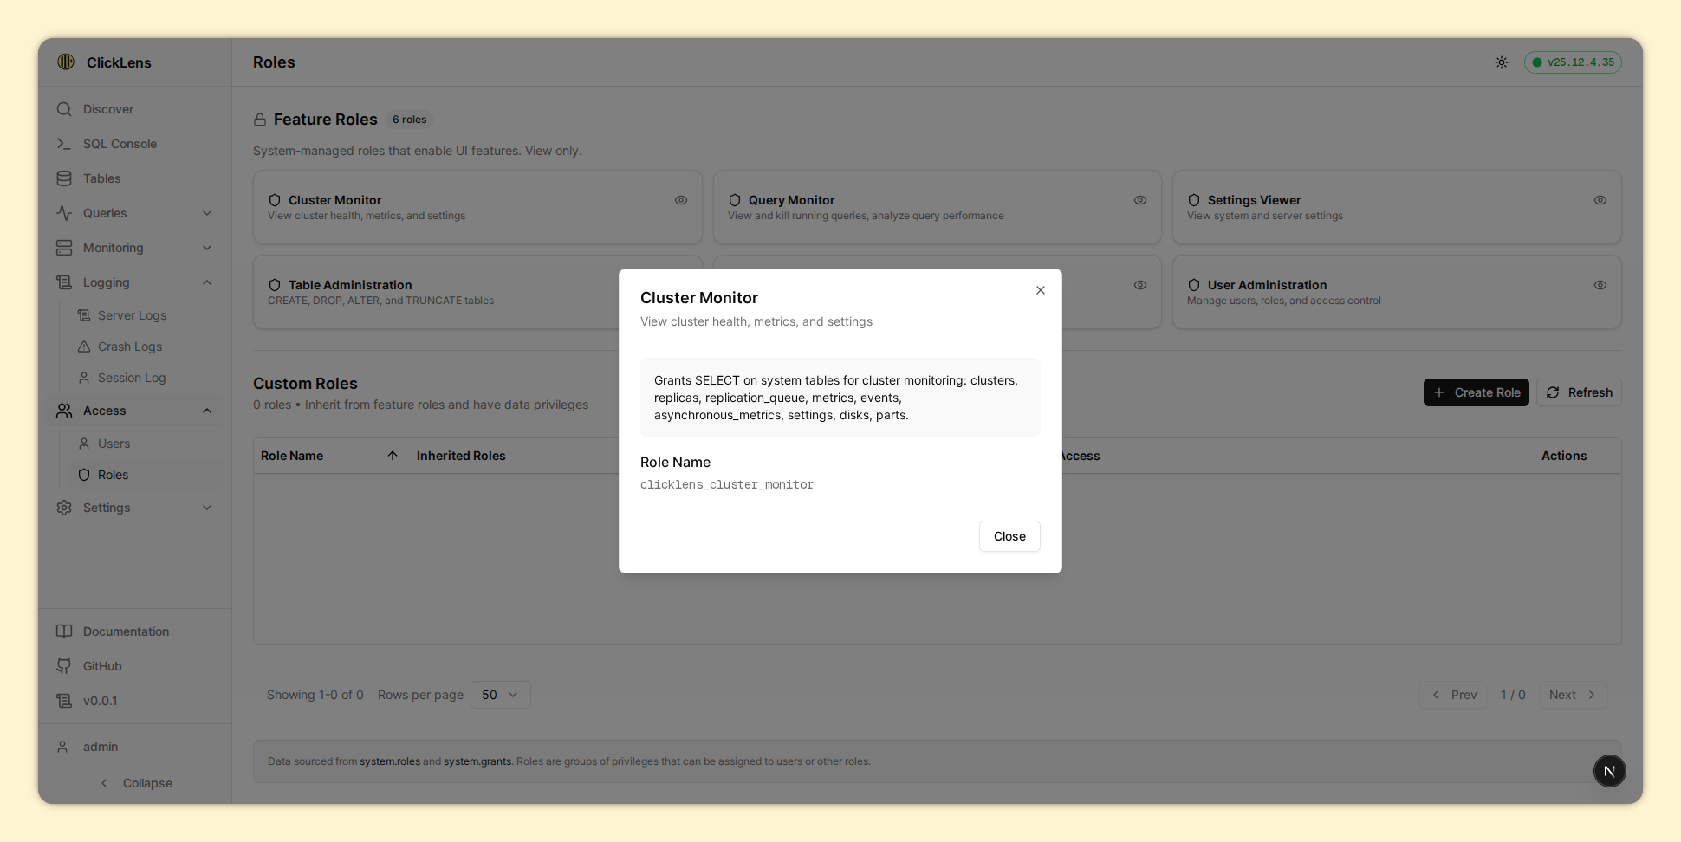This screenshot has width=1681, height=842.
Task: Open Discover from the sidebar
Action: pyautogui.click(x=108, y=109)
